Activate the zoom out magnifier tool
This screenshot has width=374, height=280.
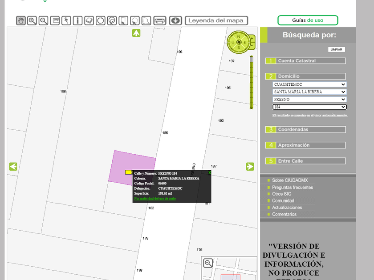[44, 20]
